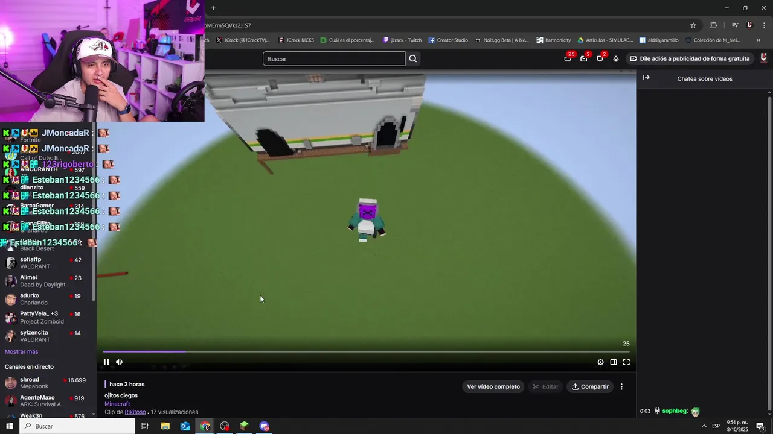Open AgenteMaxo ARK channel
Image resolution: width=773 pixels, height=434 pixels.
click(47, 401)
